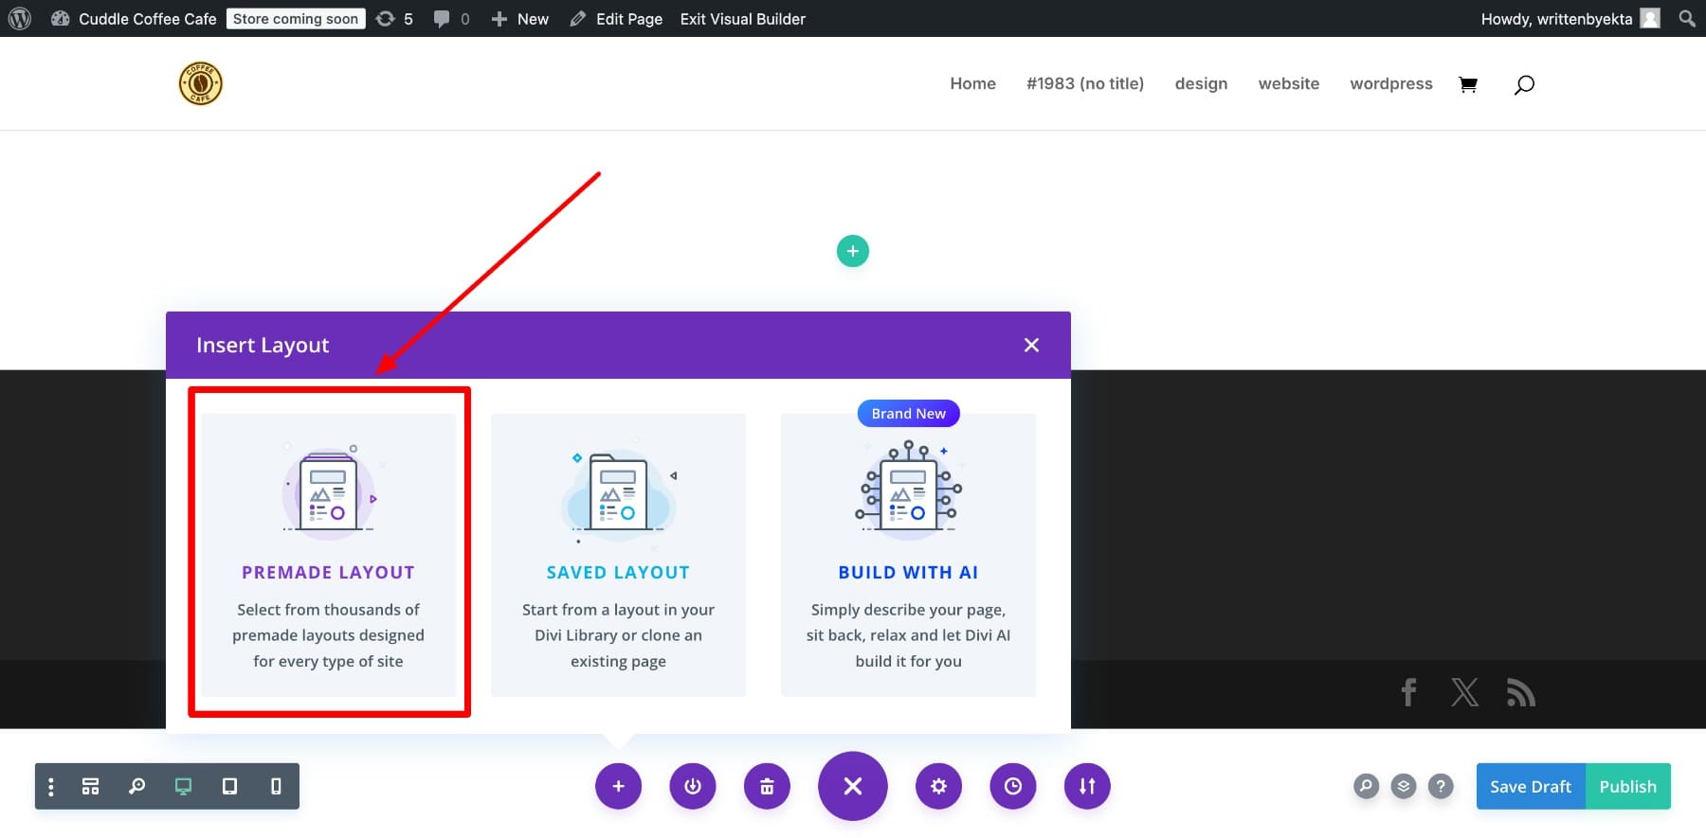Screen dimensions: 1706x838
Task: Open #1983 (no title) nav link
Action: point(1085,83)
